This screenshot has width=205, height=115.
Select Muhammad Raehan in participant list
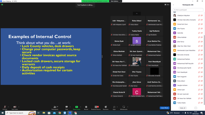click(x=188, y=59)
